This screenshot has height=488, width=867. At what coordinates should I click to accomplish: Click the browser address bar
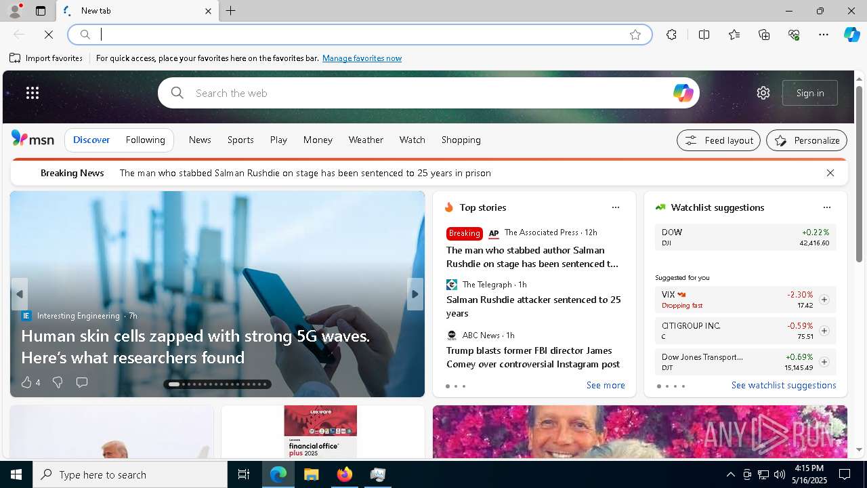pyautogui.click(x=359, y=35)
